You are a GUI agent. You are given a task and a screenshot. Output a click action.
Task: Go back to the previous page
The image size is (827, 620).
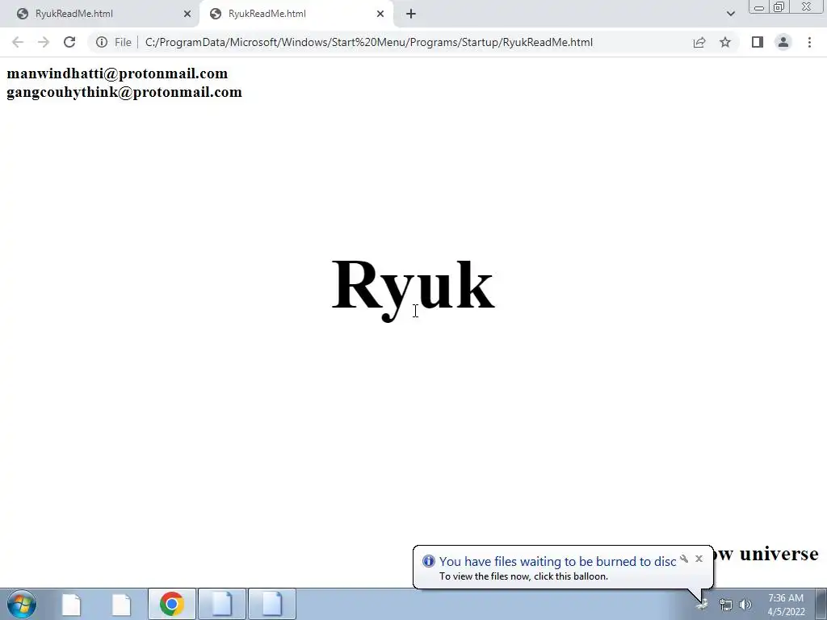coord(18,42)
